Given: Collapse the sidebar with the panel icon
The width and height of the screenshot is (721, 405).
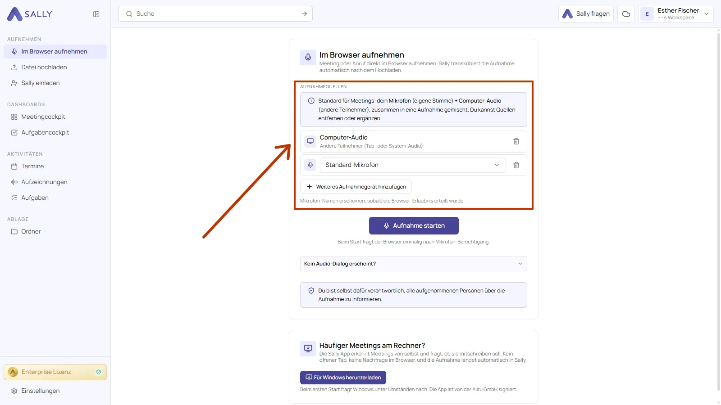Looking at the screenshot, I should [96, 14].
